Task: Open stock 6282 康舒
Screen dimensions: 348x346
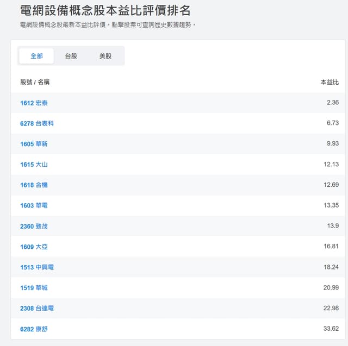Action: point(34,329)
